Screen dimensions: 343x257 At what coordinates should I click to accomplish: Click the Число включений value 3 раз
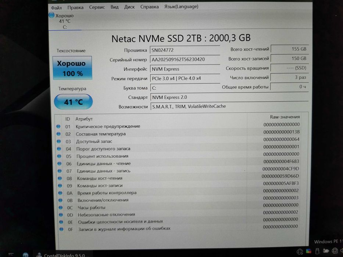click(289, 77)
